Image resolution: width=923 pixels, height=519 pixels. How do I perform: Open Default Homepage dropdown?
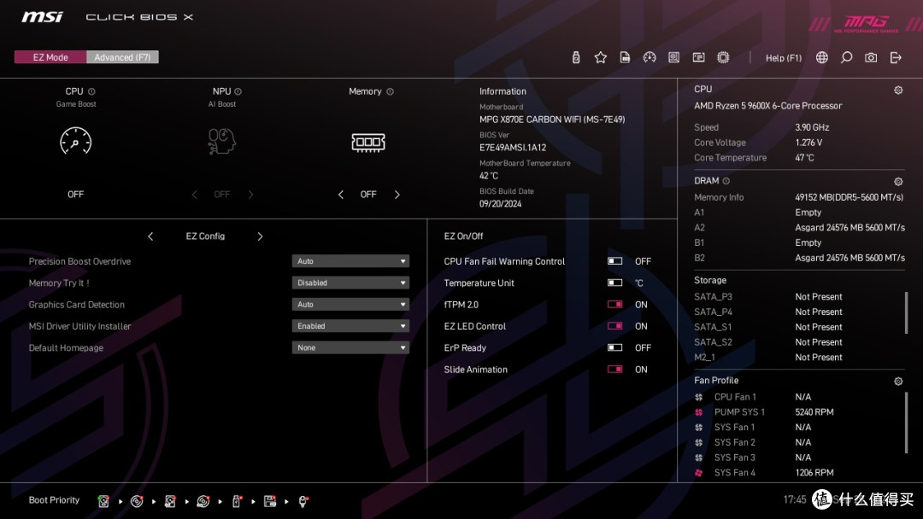(x=350, y=348)
